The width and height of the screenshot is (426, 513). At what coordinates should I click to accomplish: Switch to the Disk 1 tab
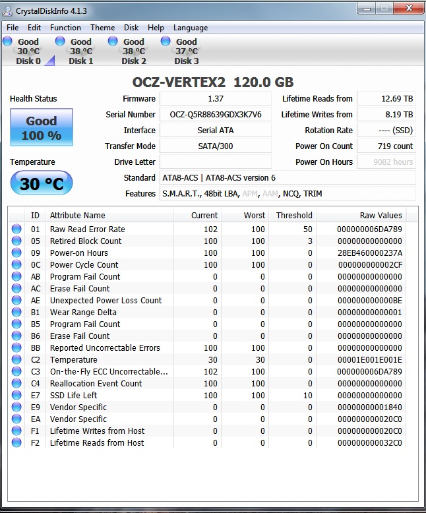pyautogui.click(x=81, y=51)
